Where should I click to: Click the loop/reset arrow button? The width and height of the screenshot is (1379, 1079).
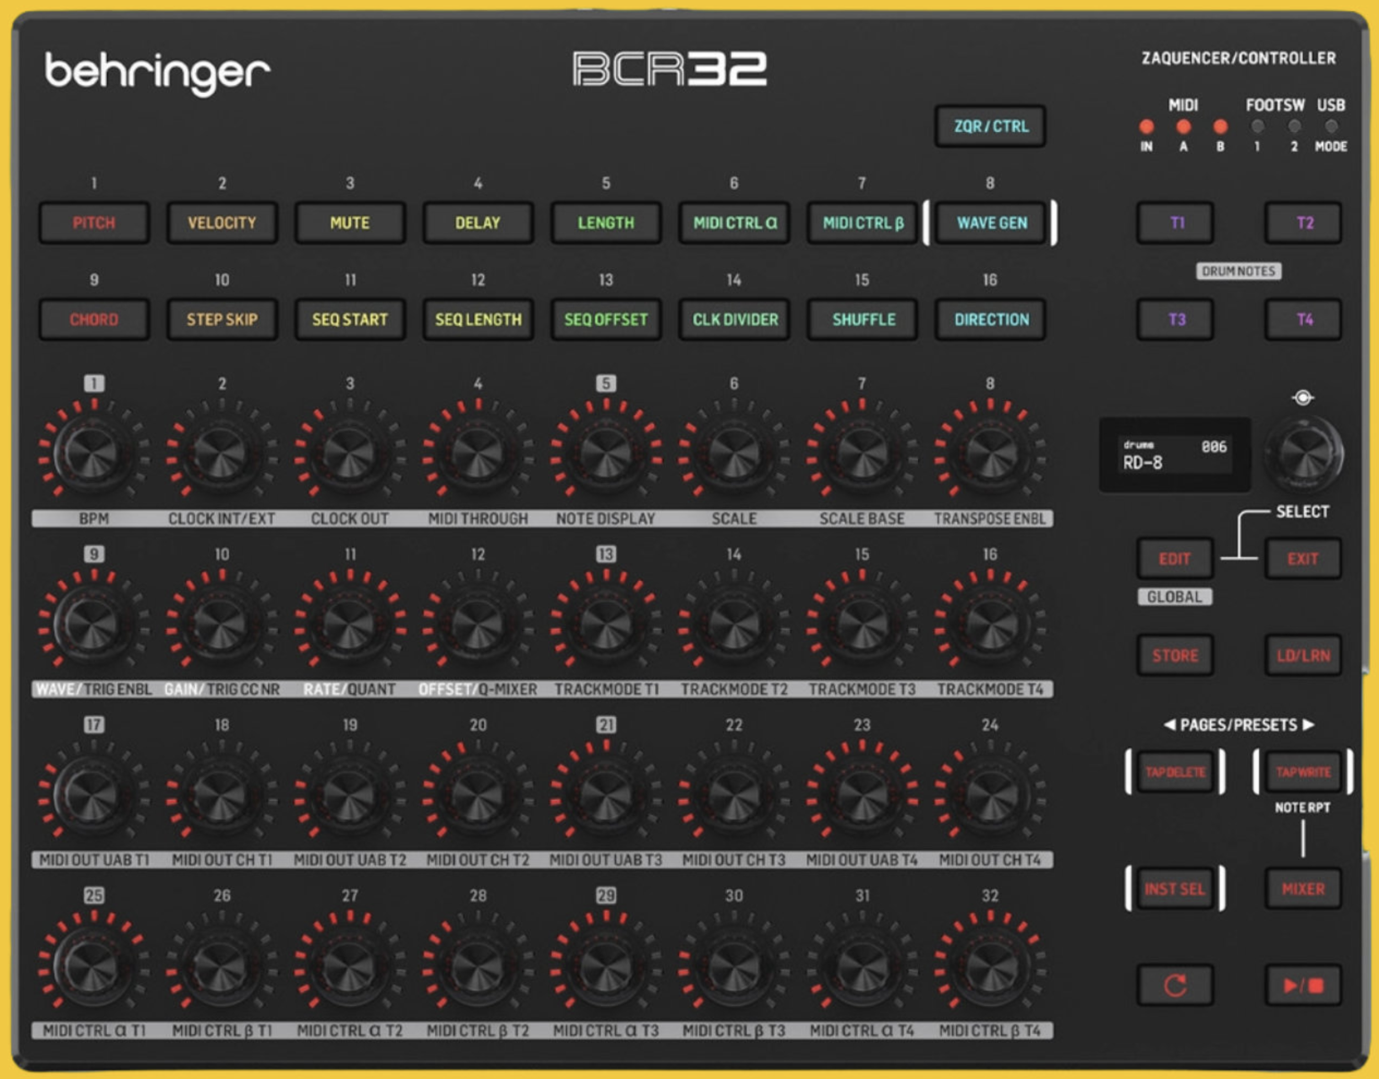point(1175,985)
